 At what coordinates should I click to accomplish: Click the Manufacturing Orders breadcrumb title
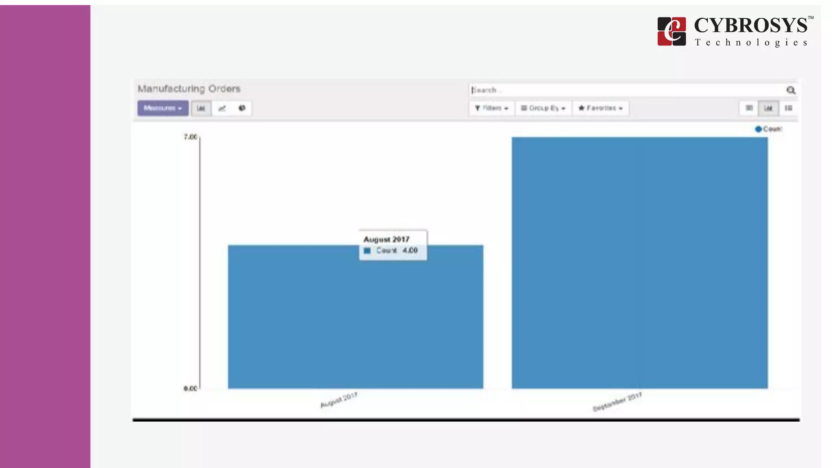[x=189, y=89]
